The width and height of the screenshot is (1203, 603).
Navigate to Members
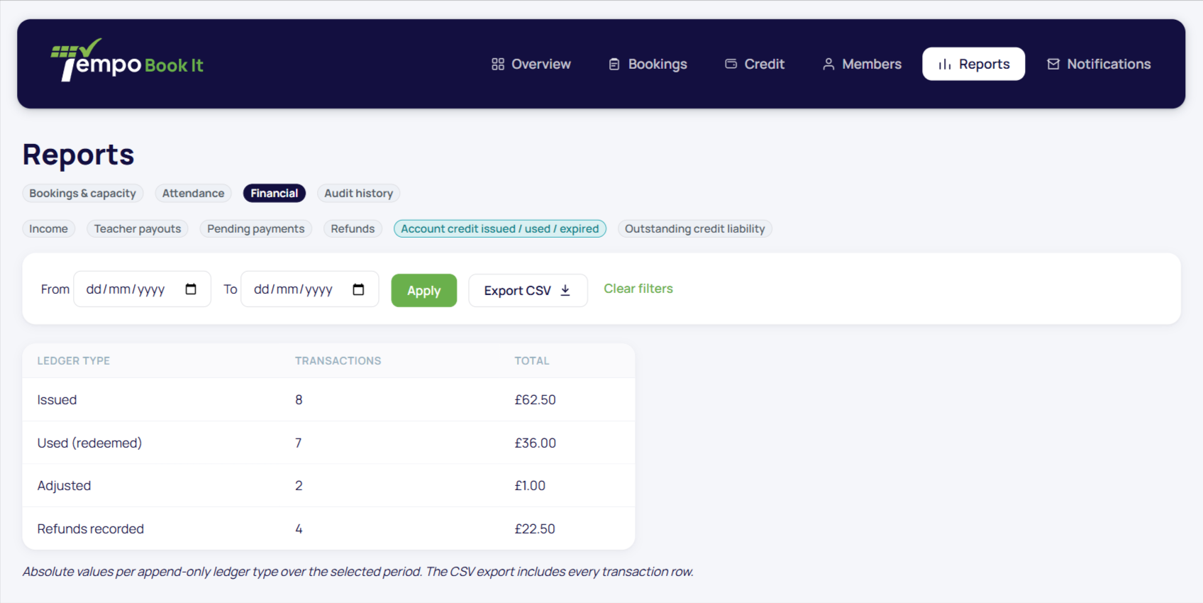[862, 64]
